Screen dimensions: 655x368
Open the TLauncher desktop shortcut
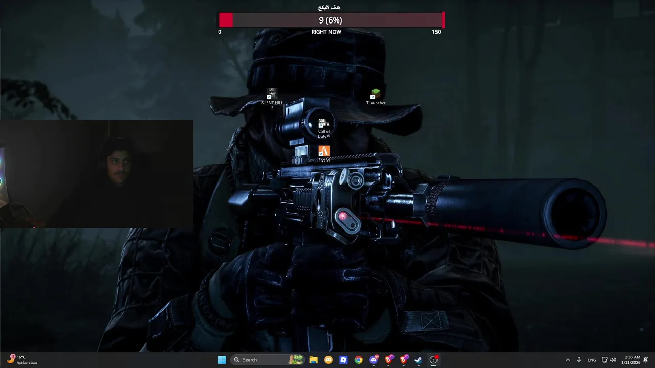click(376, 97)
